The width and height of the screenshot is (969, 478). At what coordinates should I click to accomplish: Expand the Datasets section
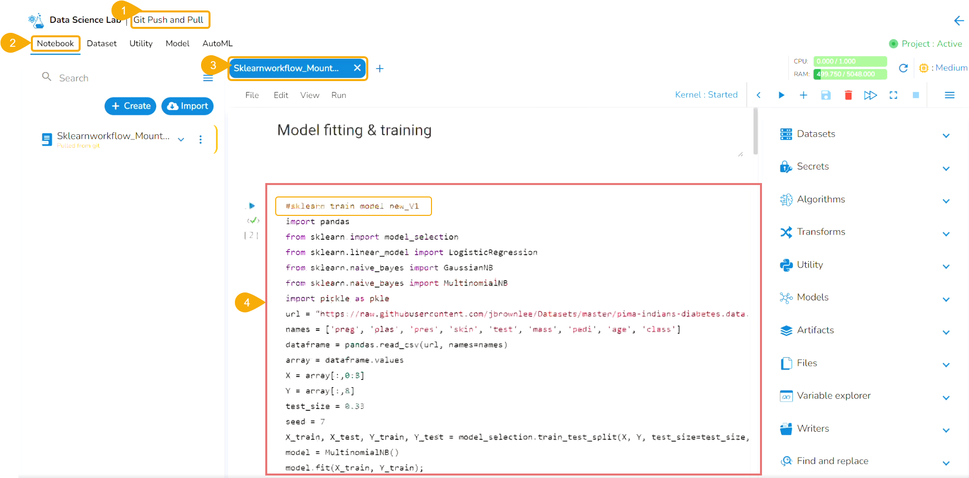[x=946, y=135]
